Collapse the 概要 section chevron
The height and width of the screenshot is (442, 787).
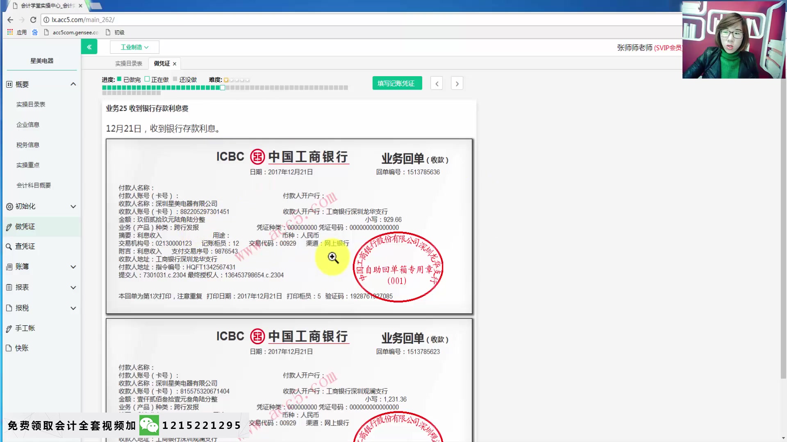pyautogui.click(x=73, y=84)
